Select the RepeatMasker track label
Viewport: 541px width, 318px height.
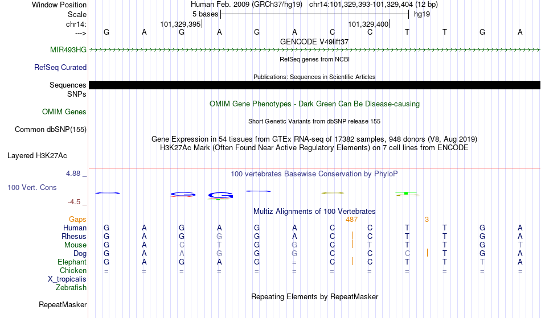click(63, 304)
